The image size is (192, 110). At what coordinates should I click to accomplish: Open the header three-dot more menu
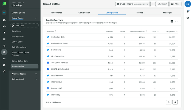[x=153, y=4]
